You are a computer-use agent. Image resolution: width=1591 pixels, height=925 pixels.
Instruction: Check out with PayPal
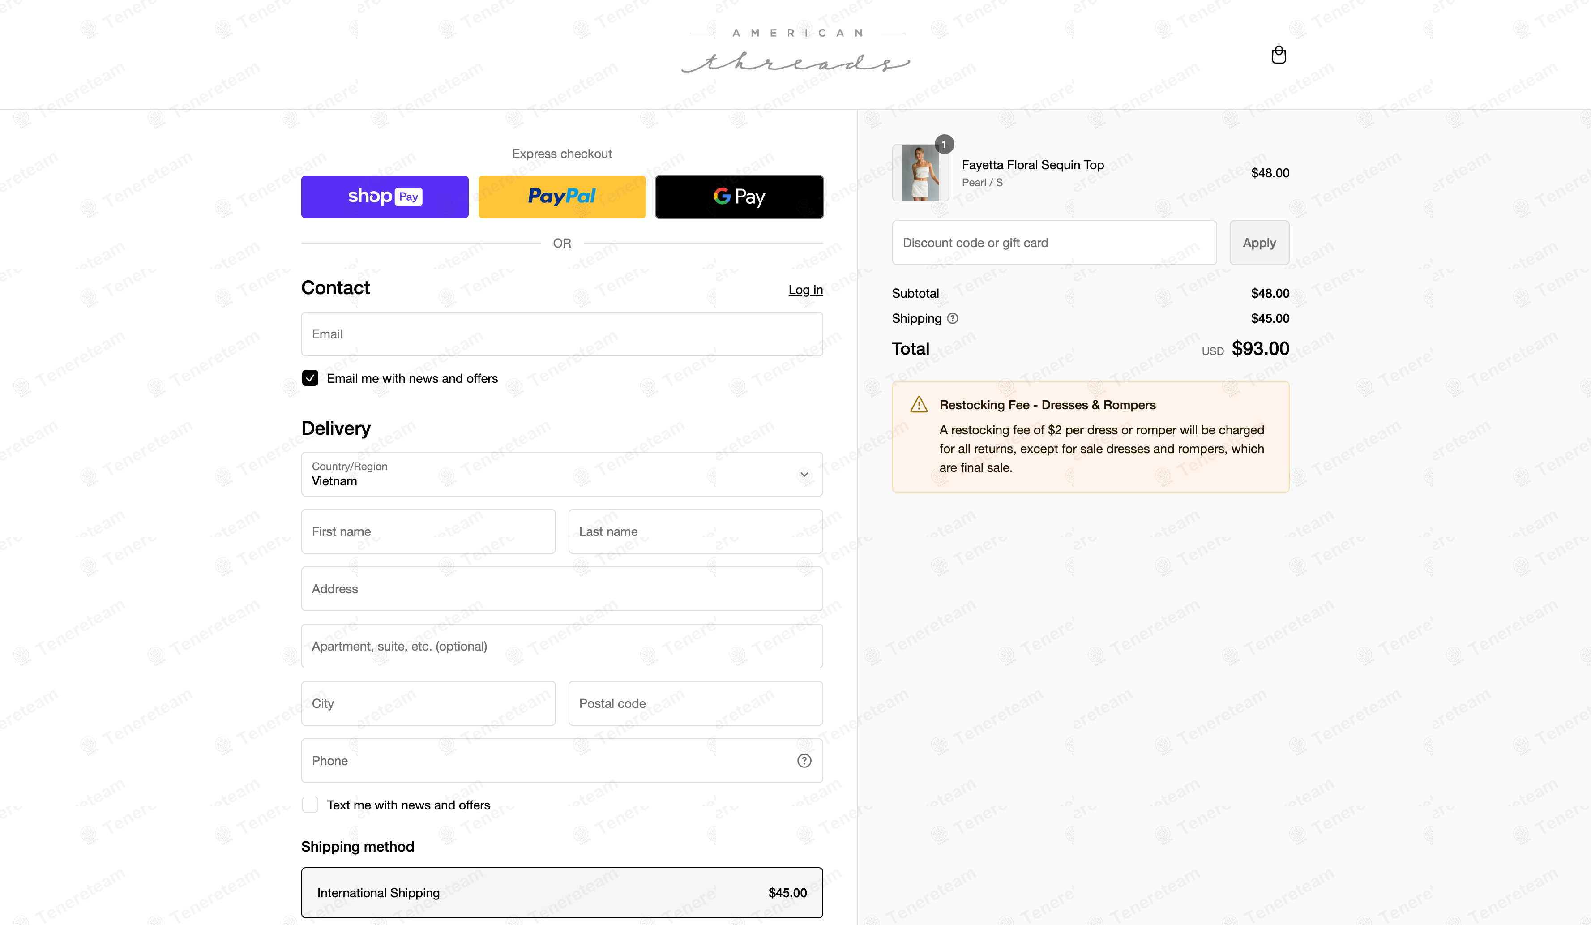coord(562,197)
